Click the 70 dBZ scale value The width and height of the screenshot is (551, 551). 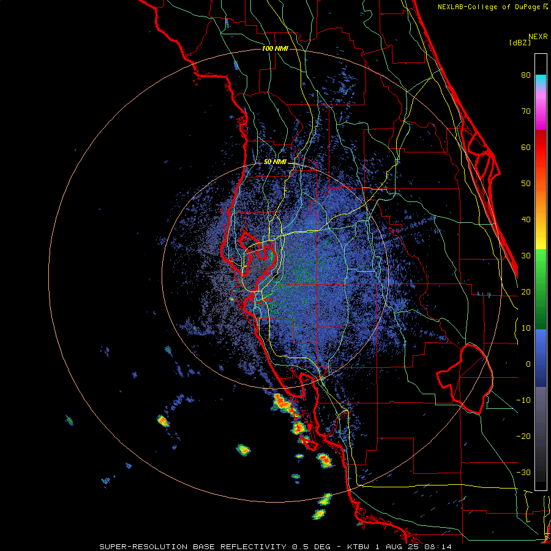526,111
